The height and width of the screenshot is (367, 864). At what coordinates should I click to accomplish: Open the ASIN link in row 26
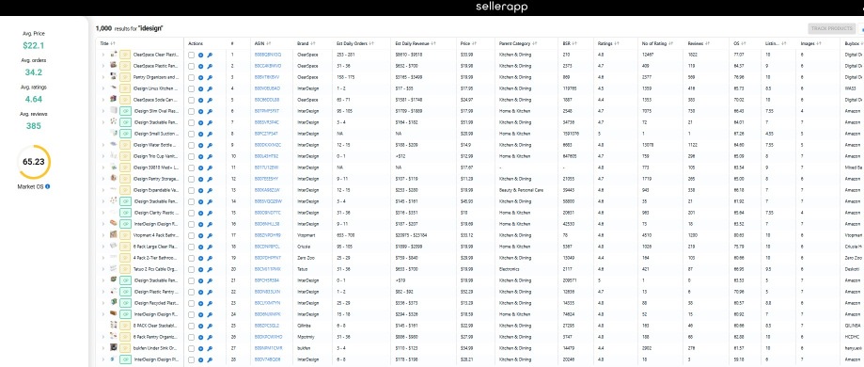point(267,337)
